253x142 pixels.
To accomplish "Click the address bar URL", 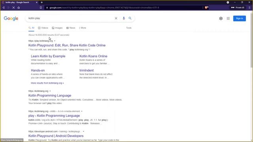I will [x=104, y=7].
